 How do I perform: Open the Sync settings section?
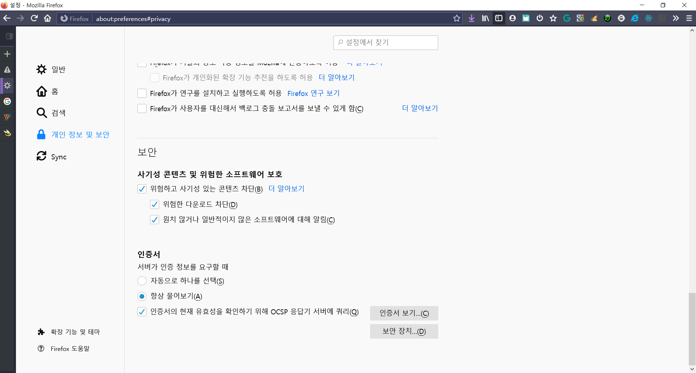tap(58, 156)
